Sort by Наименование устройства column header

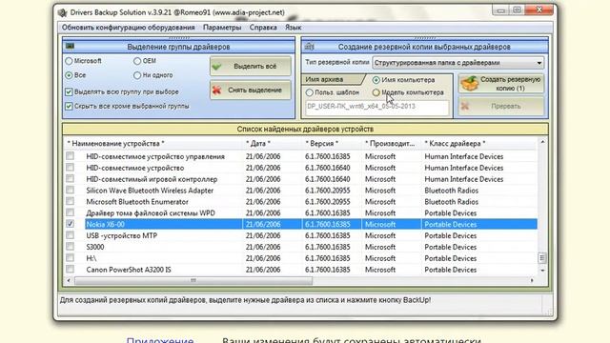tap(115, 144)
